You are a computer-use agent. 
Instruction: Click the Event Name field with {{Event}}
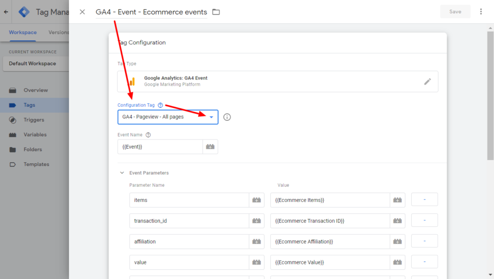coord(160,147)
